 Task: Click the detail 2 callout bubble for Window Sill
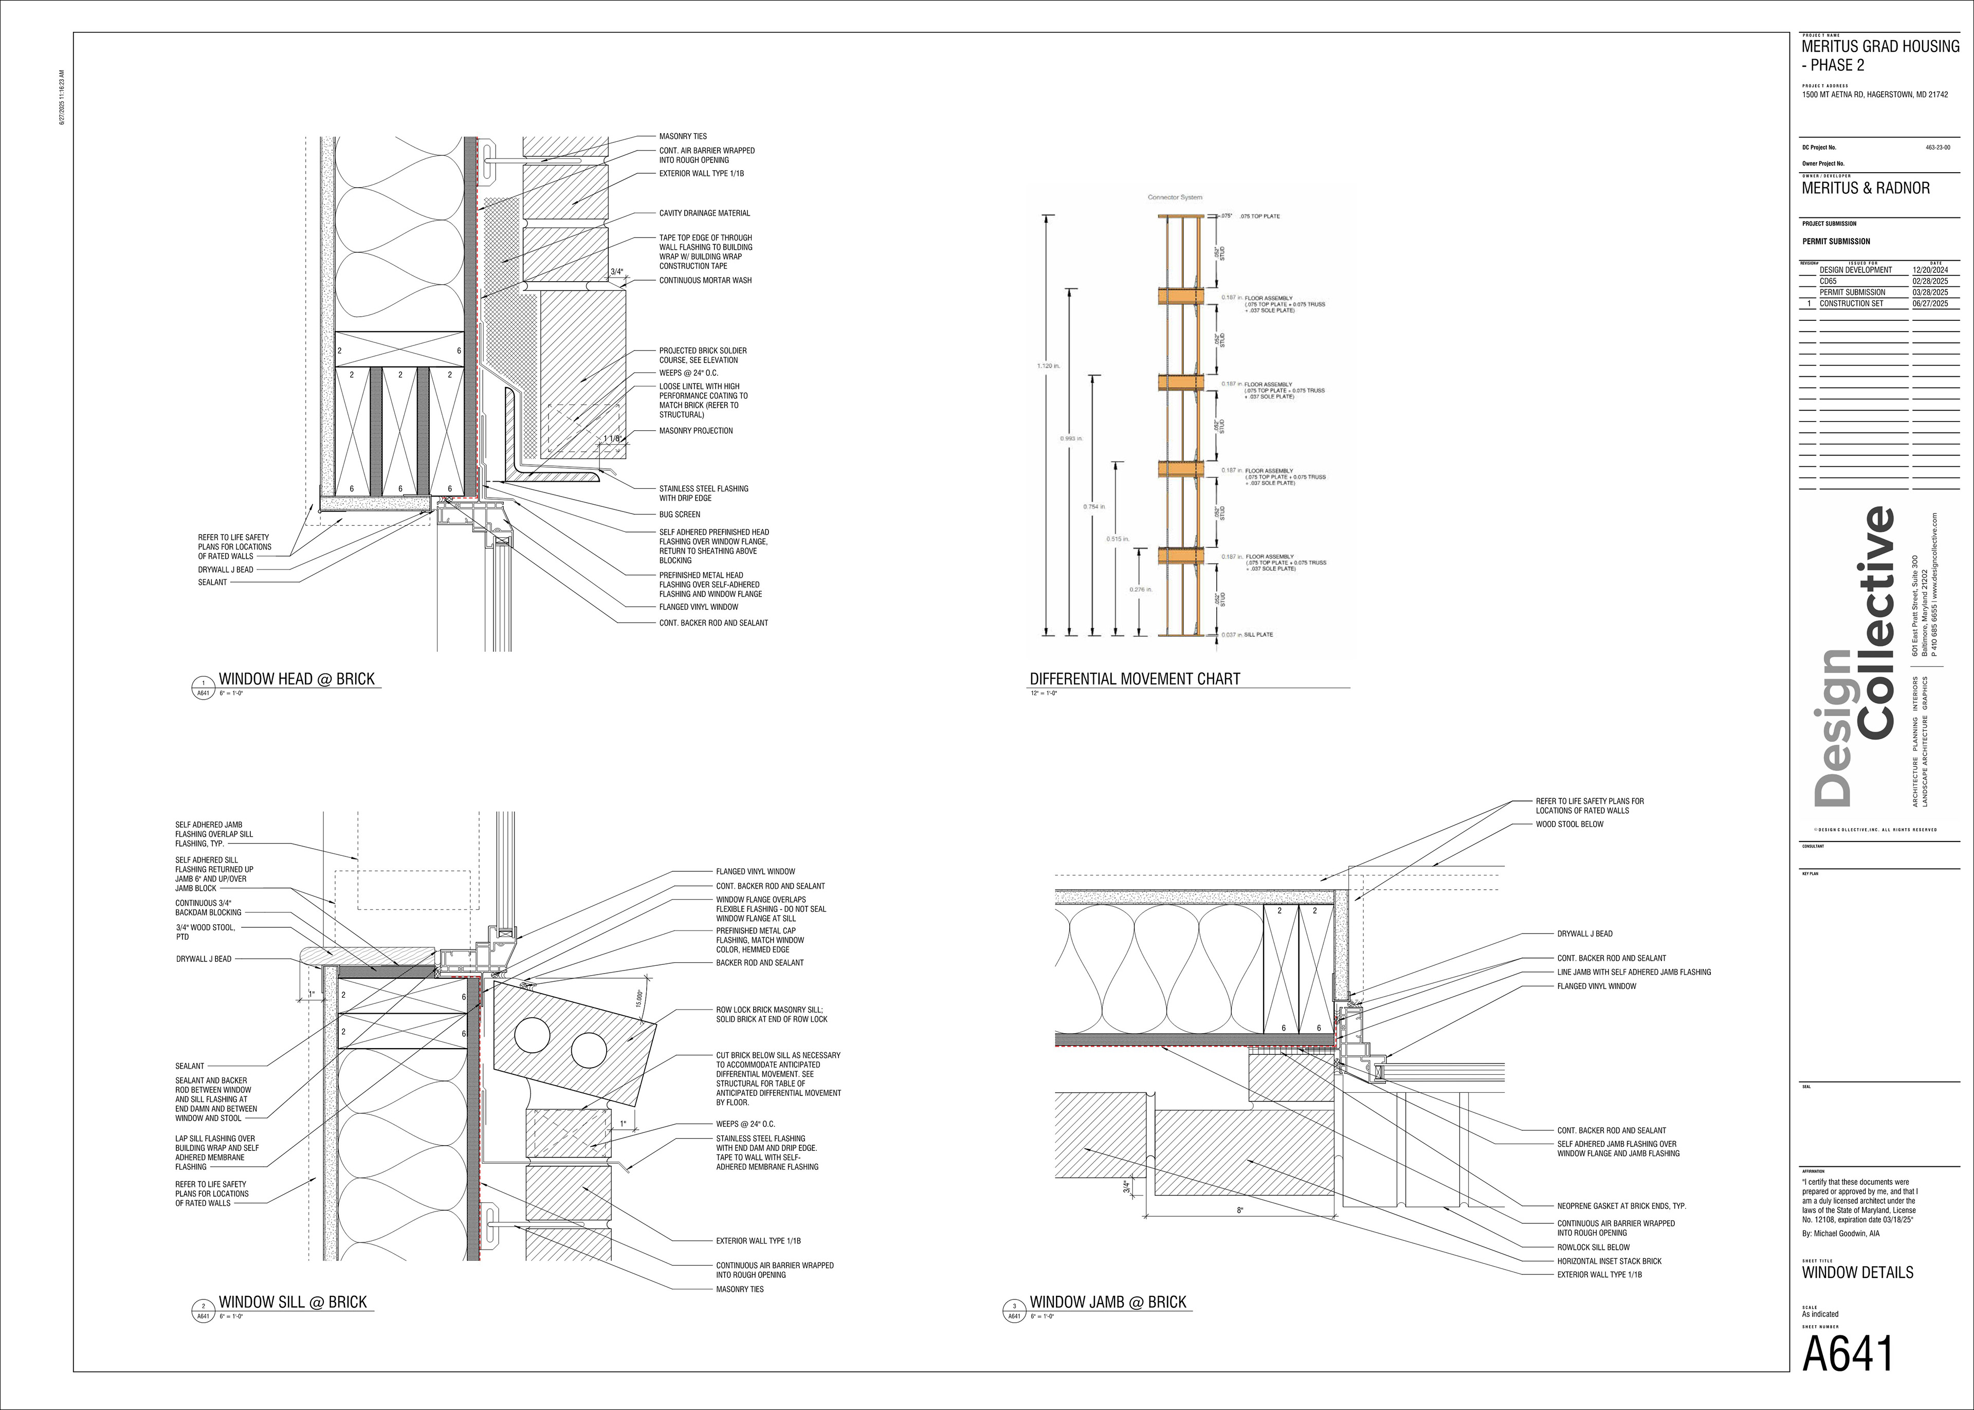[x=203, y=1311]
